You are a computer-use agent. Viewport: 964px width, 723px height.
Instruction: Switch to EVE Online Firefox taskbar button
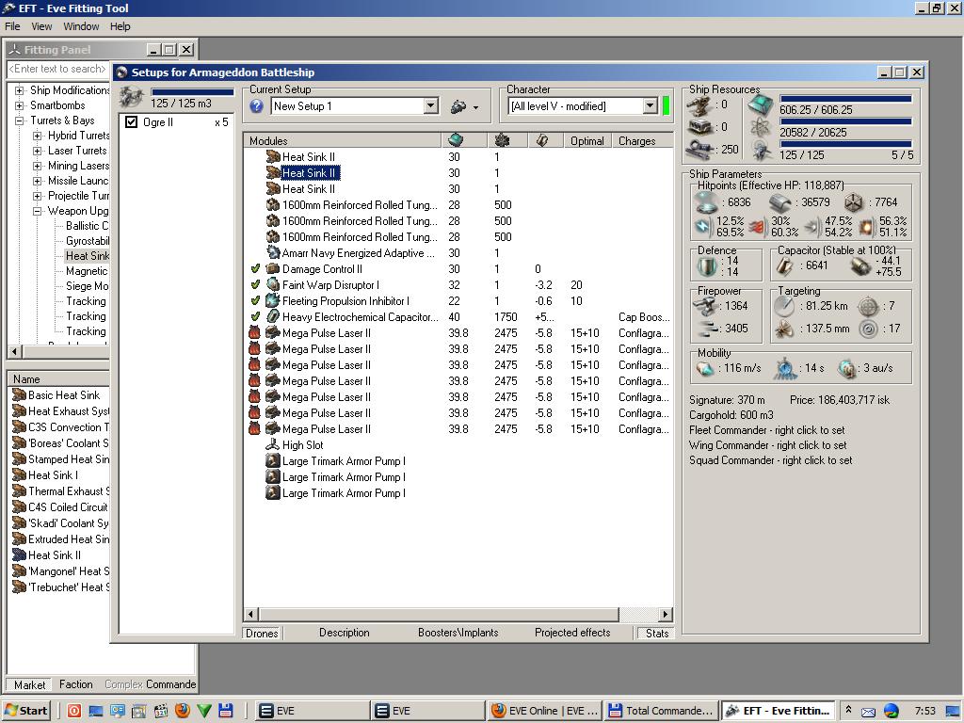click(x=545, y=711)
